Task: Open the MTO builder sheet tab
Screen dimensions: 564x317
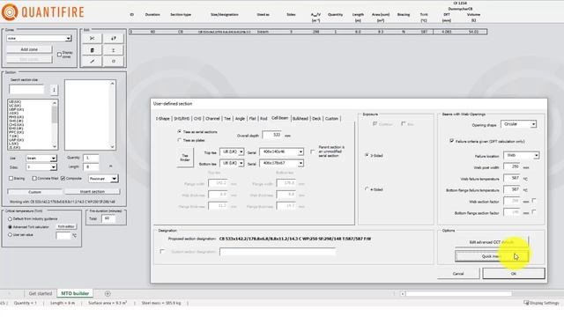Action: (x=75, y=293)
